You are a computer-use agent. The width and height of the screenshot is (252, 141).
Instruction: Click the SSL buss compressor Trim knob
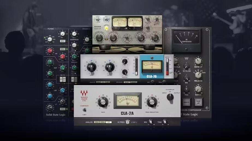click(186, 90)
